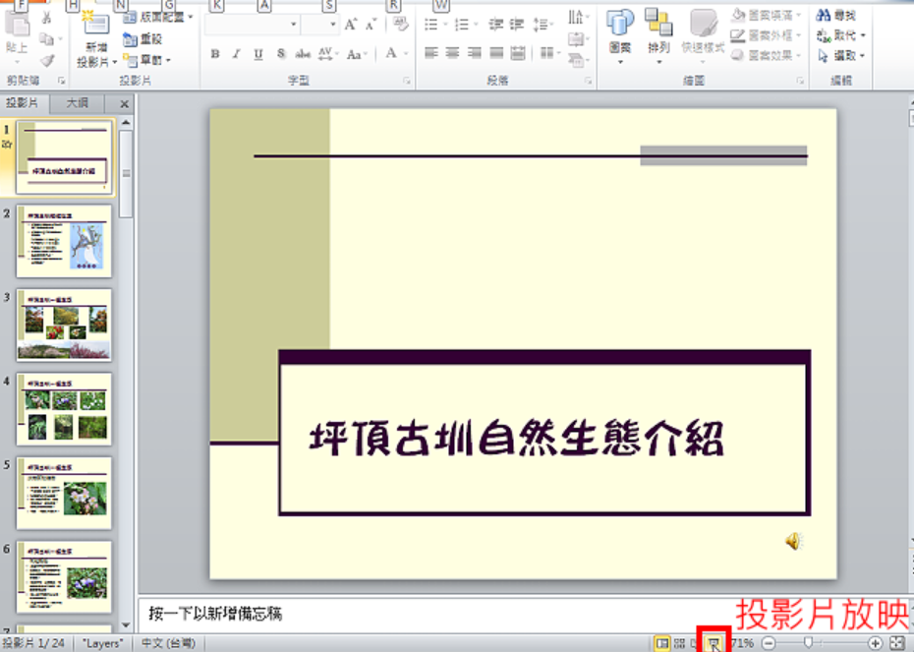Open the Change Case (Aa) dropdown
This screenshot has width=914, height=652.
(x=356, y=54)
